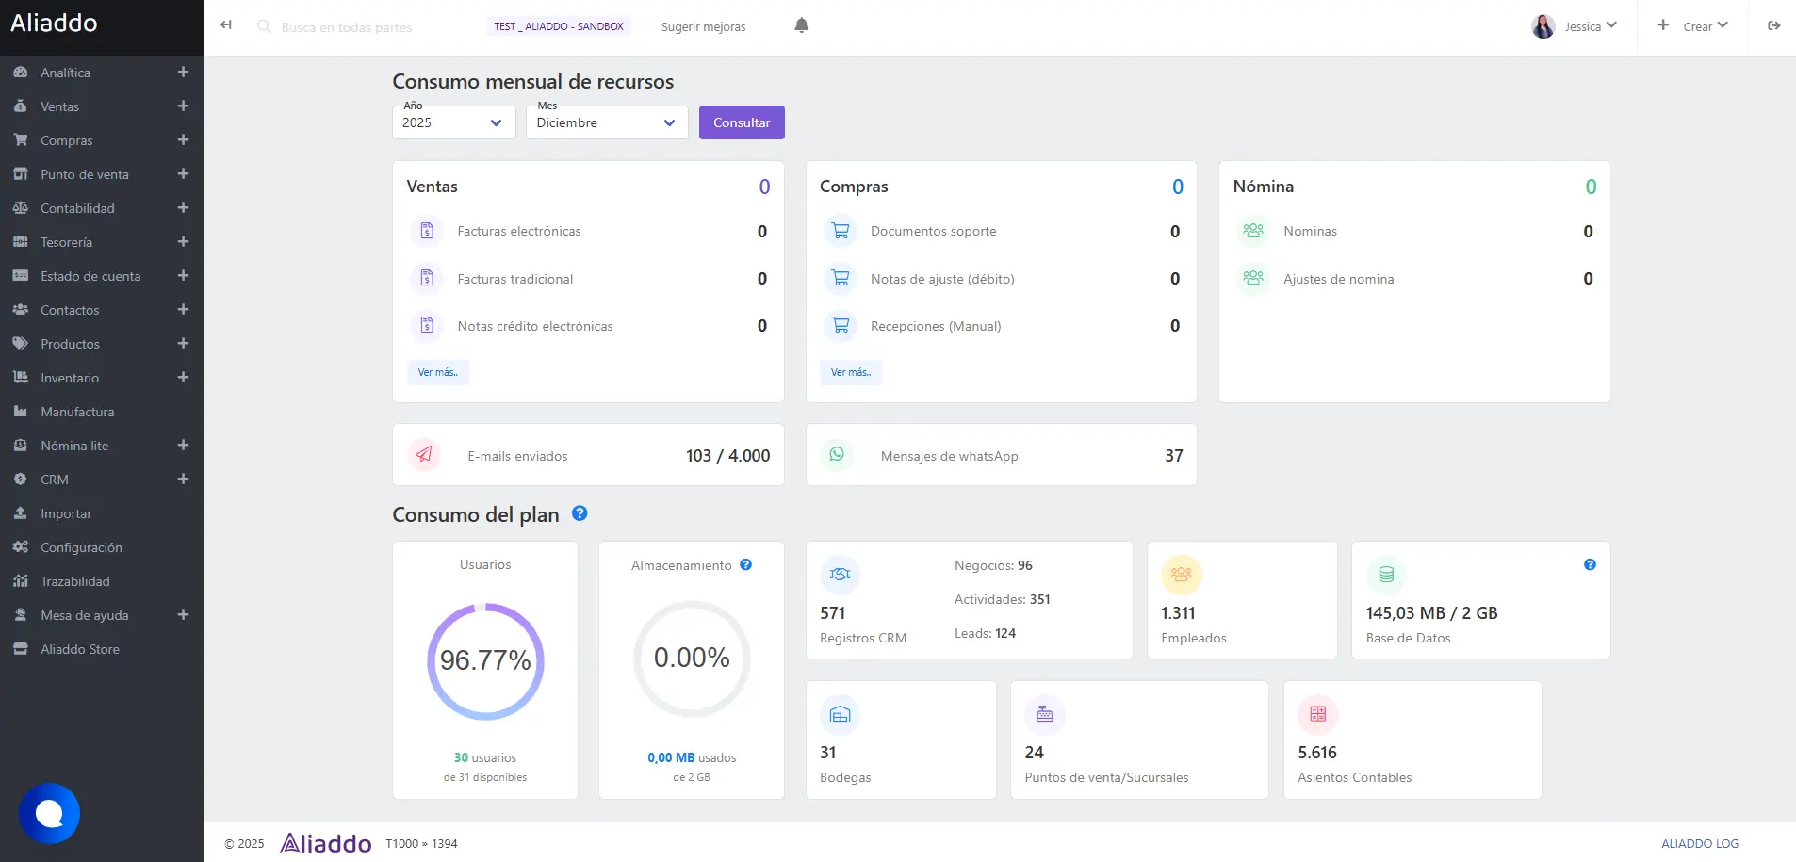The width and height of the screenshot is (1796, 862).
Task: Click the Almacenamiento help question icon
Action: coord(745,565)
